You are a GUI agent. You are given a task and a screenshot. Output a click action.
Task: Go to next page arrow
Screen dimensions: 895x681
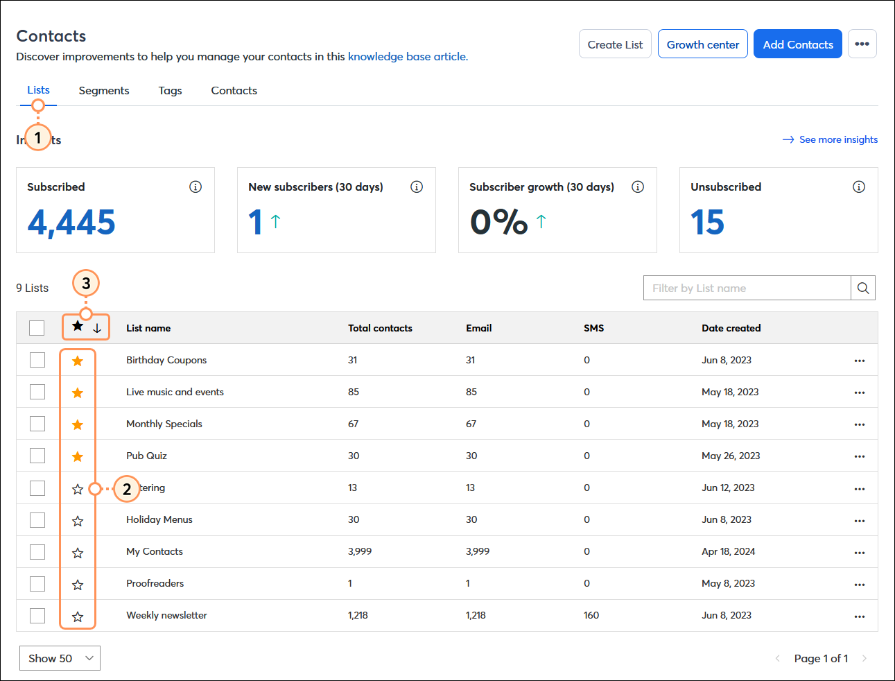[864, 658]
